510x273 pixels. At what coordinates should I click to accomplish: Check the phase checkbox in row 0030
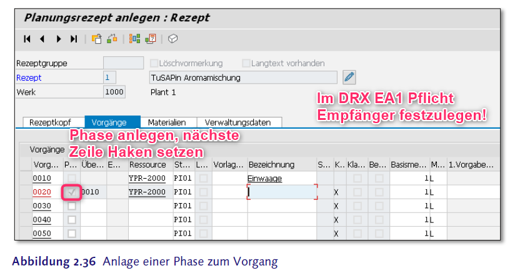click(72, 206)
